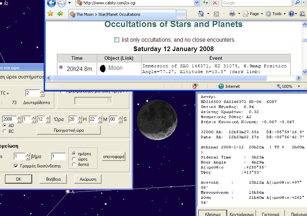Click the Ακύρωση cancel button
This screenshot has width=307, height=216.
(88, 179)
